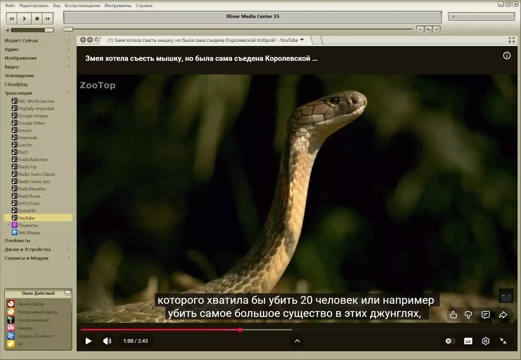Image resolution: width=521 pixels, height=360 pixels.
Task: Click Создать Плейлист in the action window
Action: (x=35, y=336)
